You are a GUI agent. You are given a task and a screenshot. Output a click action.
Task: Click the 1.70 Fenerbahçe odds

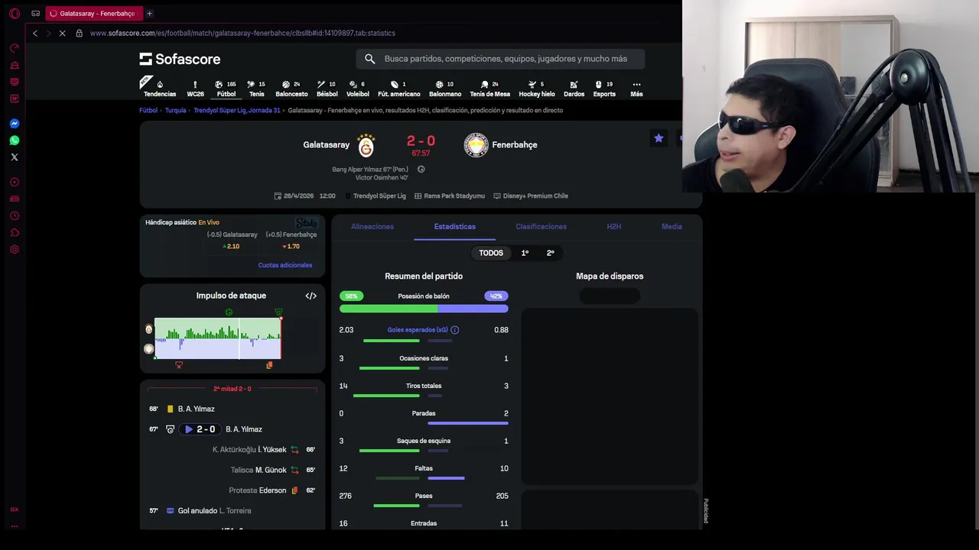pyautogui.click(x=291, y=247)
